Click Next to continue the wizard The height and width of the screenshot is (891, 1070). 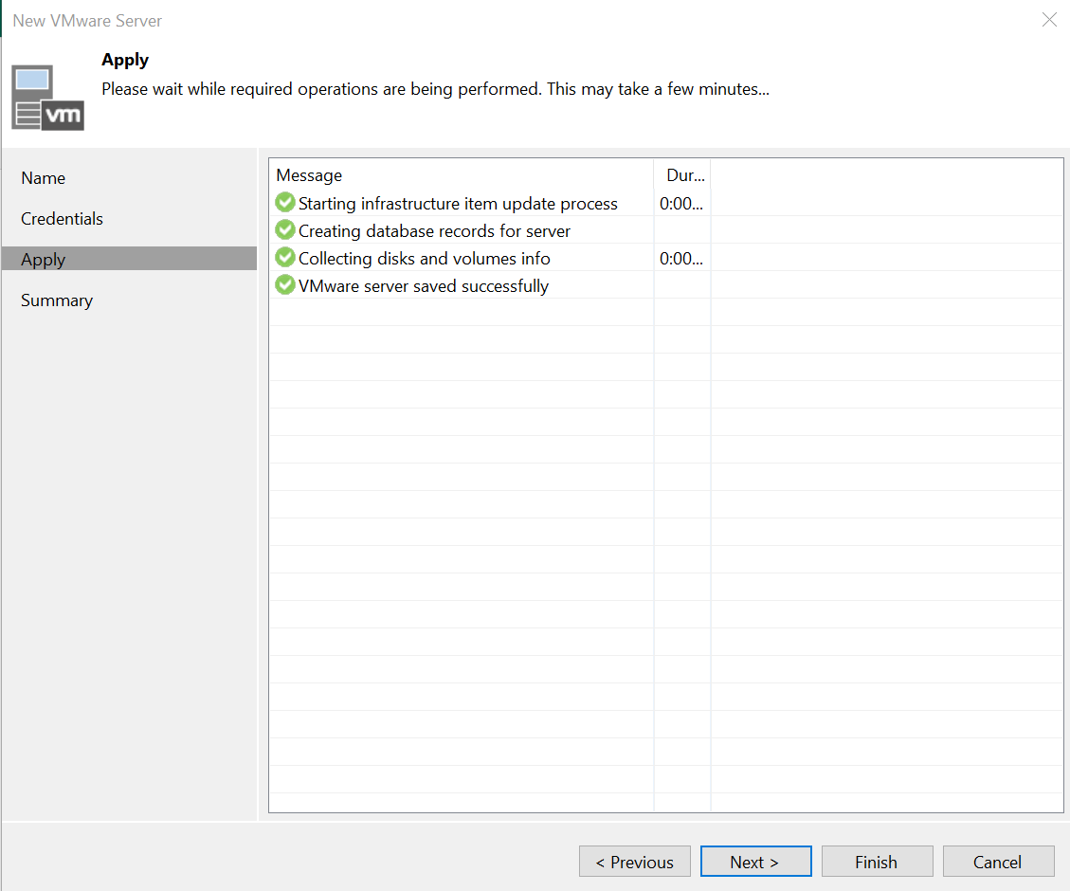[x=755, y=862]
